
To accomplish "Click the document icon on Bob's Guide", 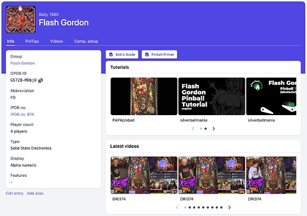I will pyautogui.click(x=111, y=55).
